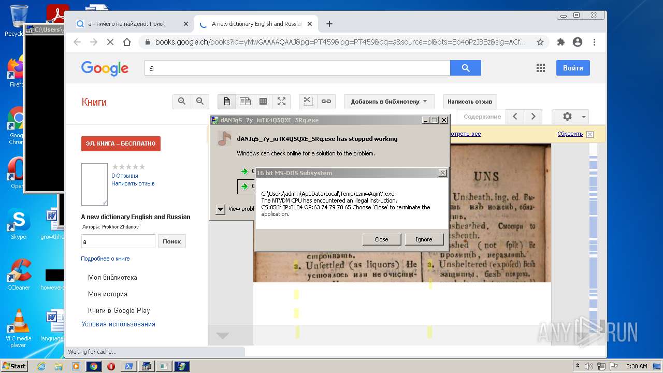This screenshot has width=663, height=373.
Task: Open CCleaner desktop shortcut
Action: click(19, 275)
